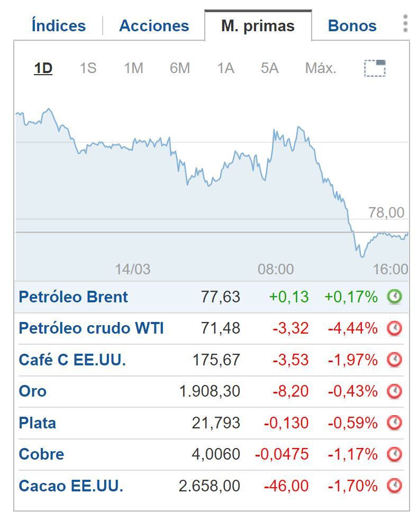Toggle the 6M chart period
Image resolution: width=418 pixels, height=529 pixels.
[180, 68]
